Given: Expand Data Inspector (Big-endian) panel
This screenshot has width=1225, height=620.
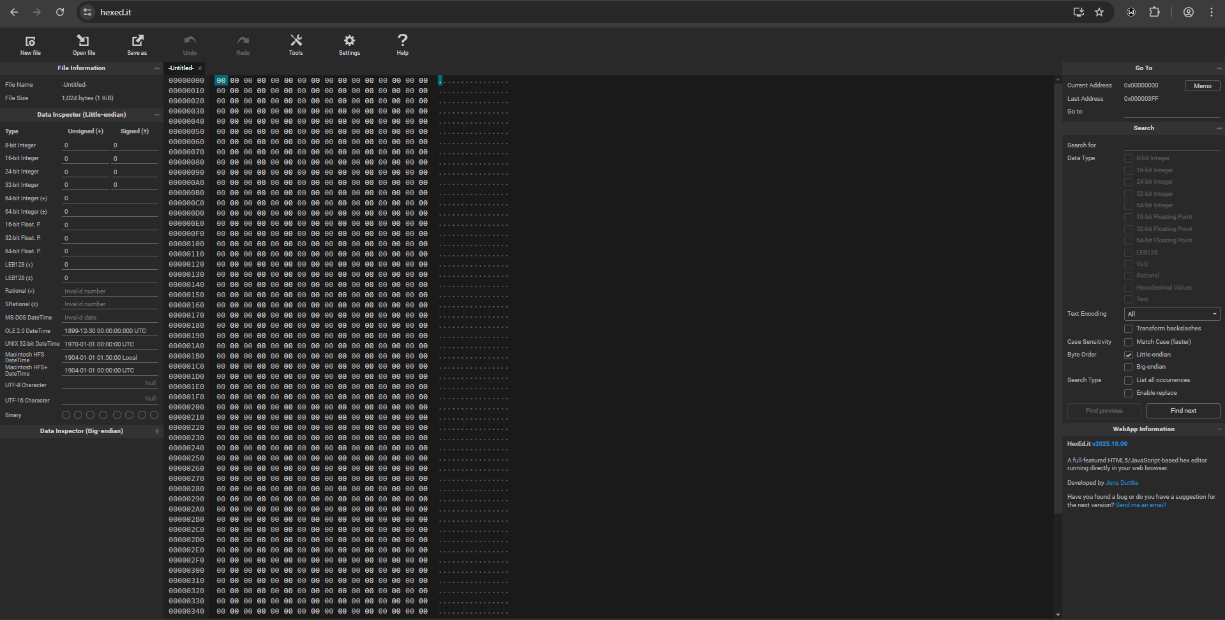Looking at the screenshot, I should click(x=157, y=431).
